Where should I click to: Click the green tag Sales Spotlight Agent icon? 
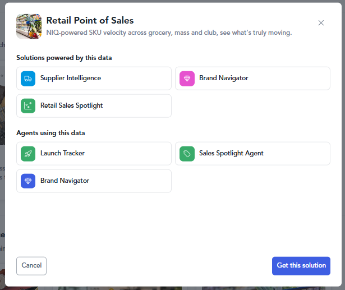[187, 154]
